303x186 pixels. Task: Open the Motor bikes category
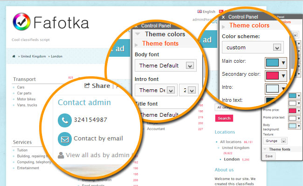click(26, 99)
